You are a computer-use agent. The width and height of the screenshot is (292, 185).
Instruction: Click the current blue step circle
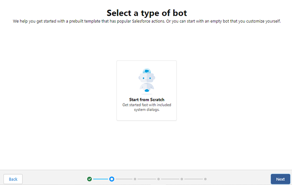[112, 179]
